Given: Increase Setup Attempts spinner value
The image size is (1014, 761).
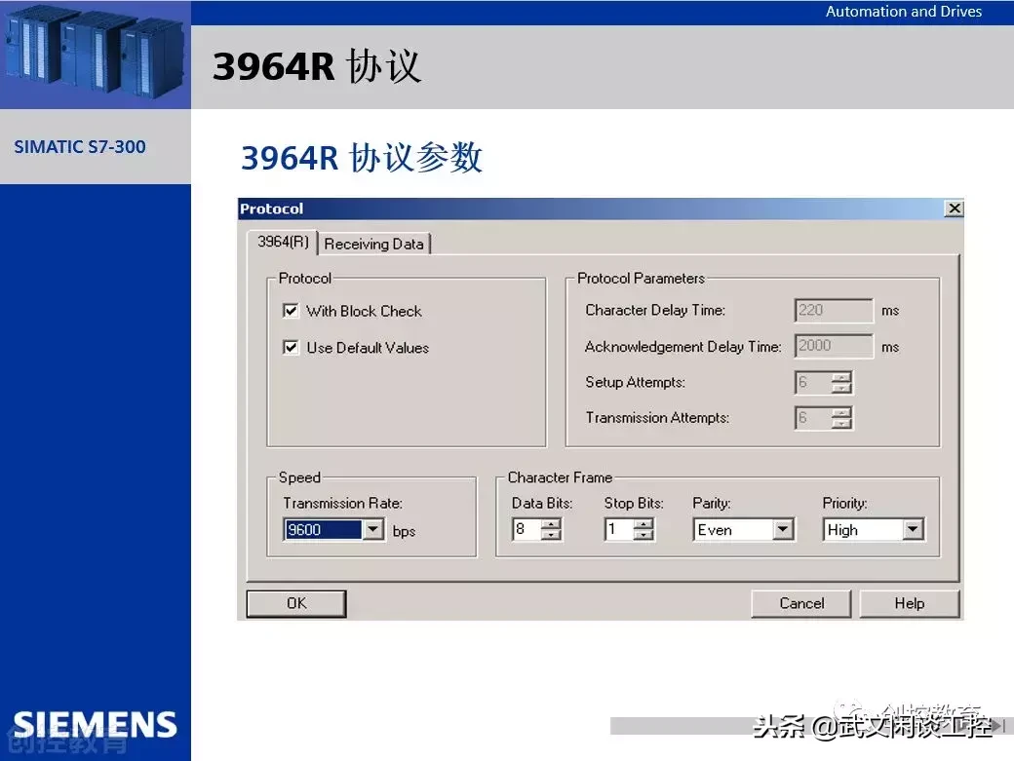Looking at the screenshot, I should [842, 377].
